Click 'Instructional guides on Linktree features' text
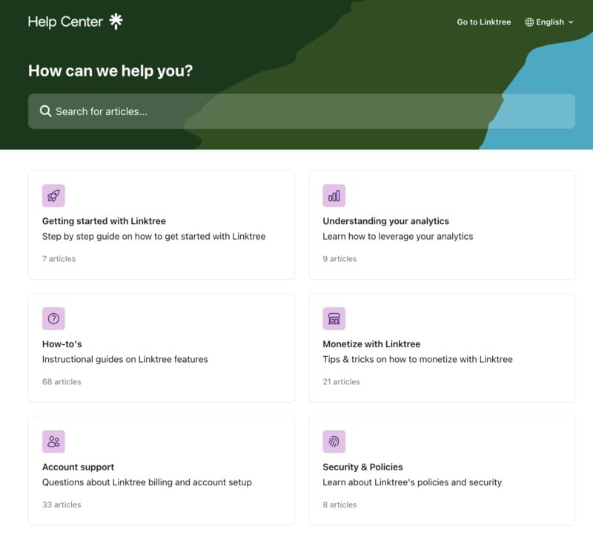The height and width of the screenshot is (552, 593). (125, 359)
